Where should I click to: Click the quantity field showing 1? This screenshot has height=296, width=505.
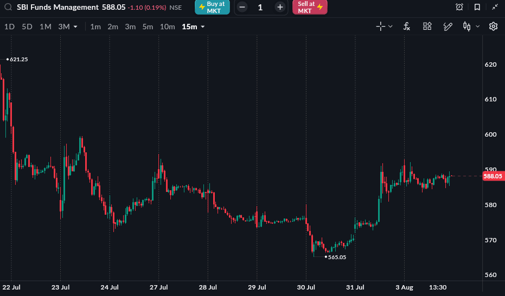(x=260, y=7)
